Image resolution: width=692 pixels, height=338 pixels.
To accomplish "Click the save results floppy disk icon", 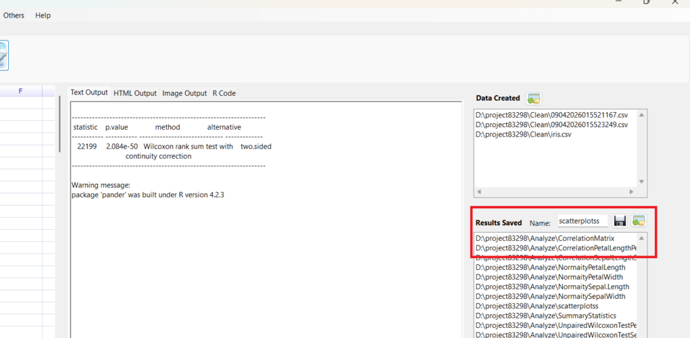I will click(x=620, y=221).
